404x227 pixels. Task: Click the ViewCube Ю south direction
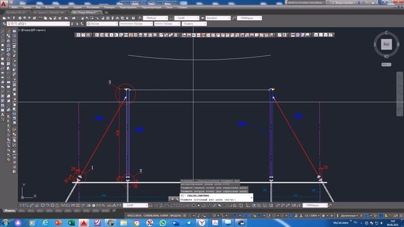pos(386,56)
